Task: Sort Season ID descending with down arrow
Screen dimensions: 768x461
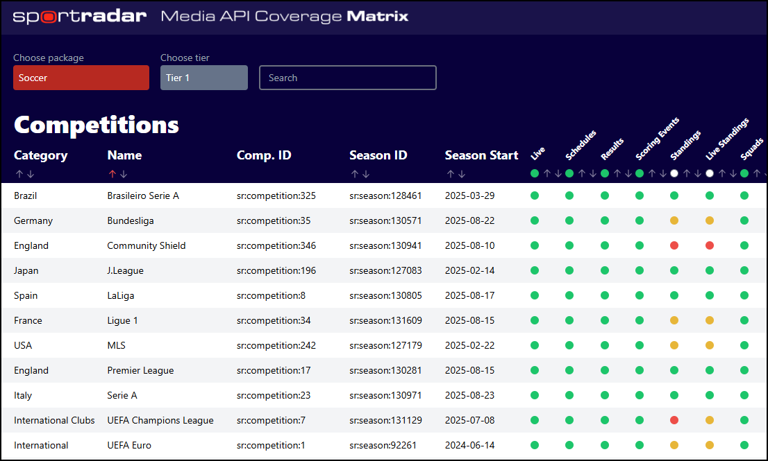Action: [366, 174]
